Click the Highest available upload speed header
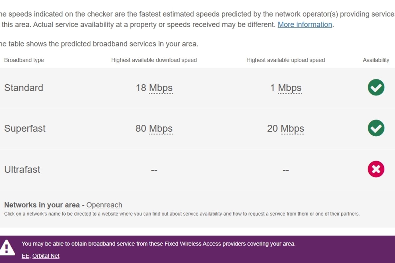Image resolution: width=395 pixels, height=263 pixels. 286,60
